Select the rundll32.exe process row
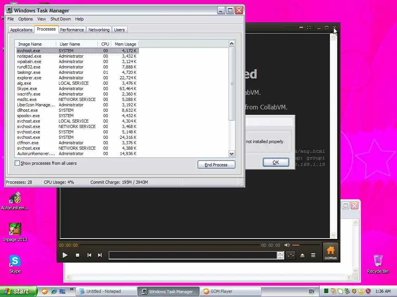Viewport: 397px width, 297px height. tap(77, 67)
